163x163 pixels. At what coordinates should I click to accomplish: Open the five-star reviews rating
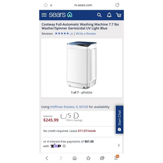[x=62, y=33]
